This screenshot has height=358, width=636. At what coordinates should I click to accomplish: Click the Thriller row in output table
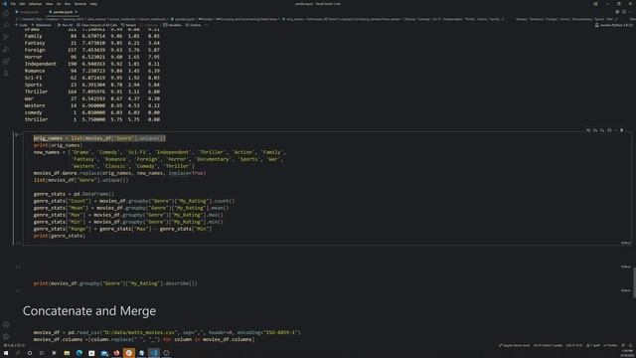[x=92, y=91]
